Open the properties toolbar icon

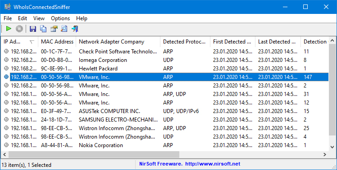pyautogui.click(x=54, y=29)
